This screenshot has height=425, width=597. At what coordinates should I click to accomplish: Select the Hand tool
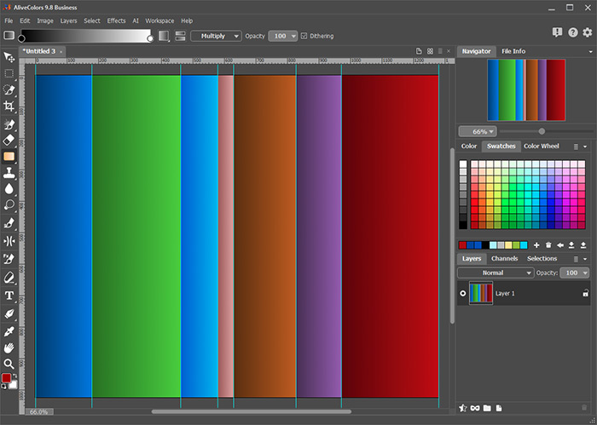click(9, 347)
